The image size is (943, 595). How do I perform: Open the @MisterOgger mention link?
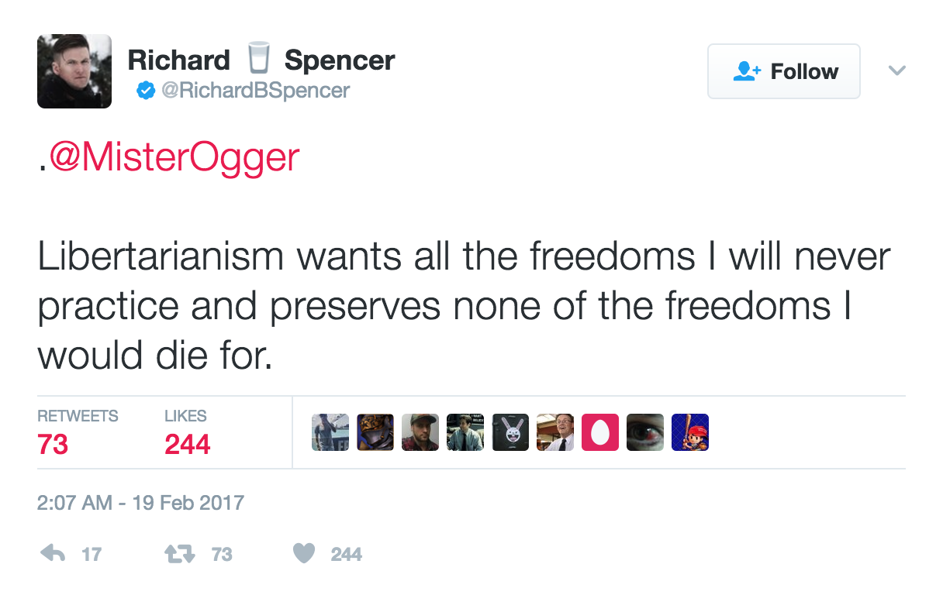[x=174, y=157]
